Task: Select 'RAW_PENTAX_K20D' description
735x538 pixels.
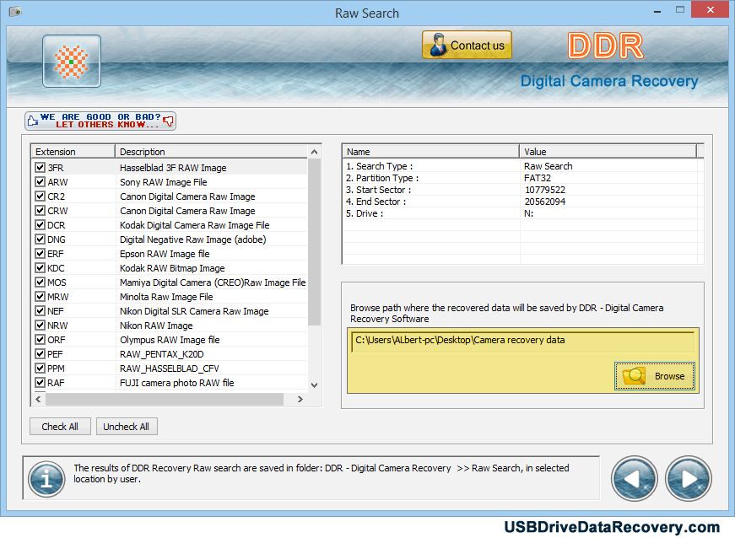Action: click(162, 354)
